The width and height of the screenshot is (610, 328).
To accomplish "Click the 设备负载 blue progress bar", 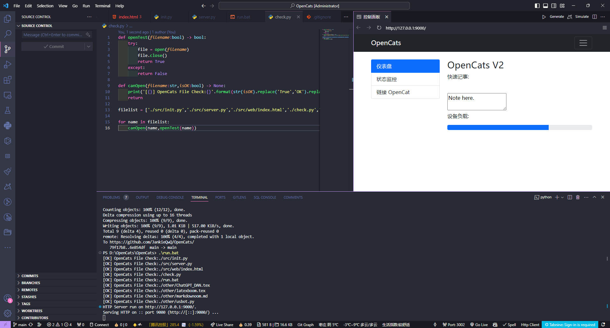I will pyautogui.click(x=498, y=127).
